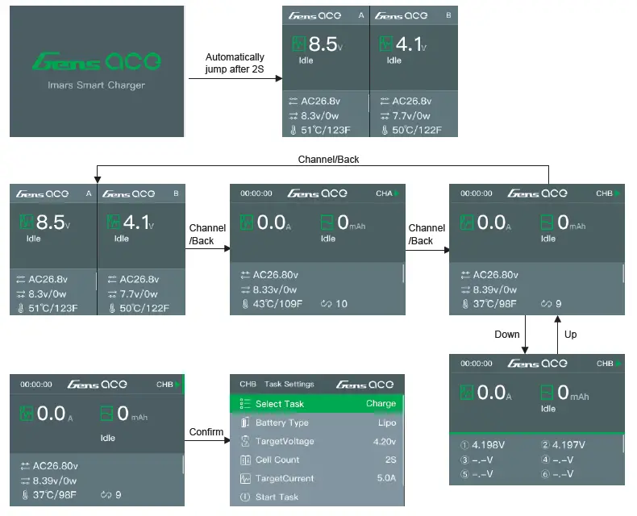Click the CHA channel indicator arrow
This screenshot has height=516, width=637.
397,193
